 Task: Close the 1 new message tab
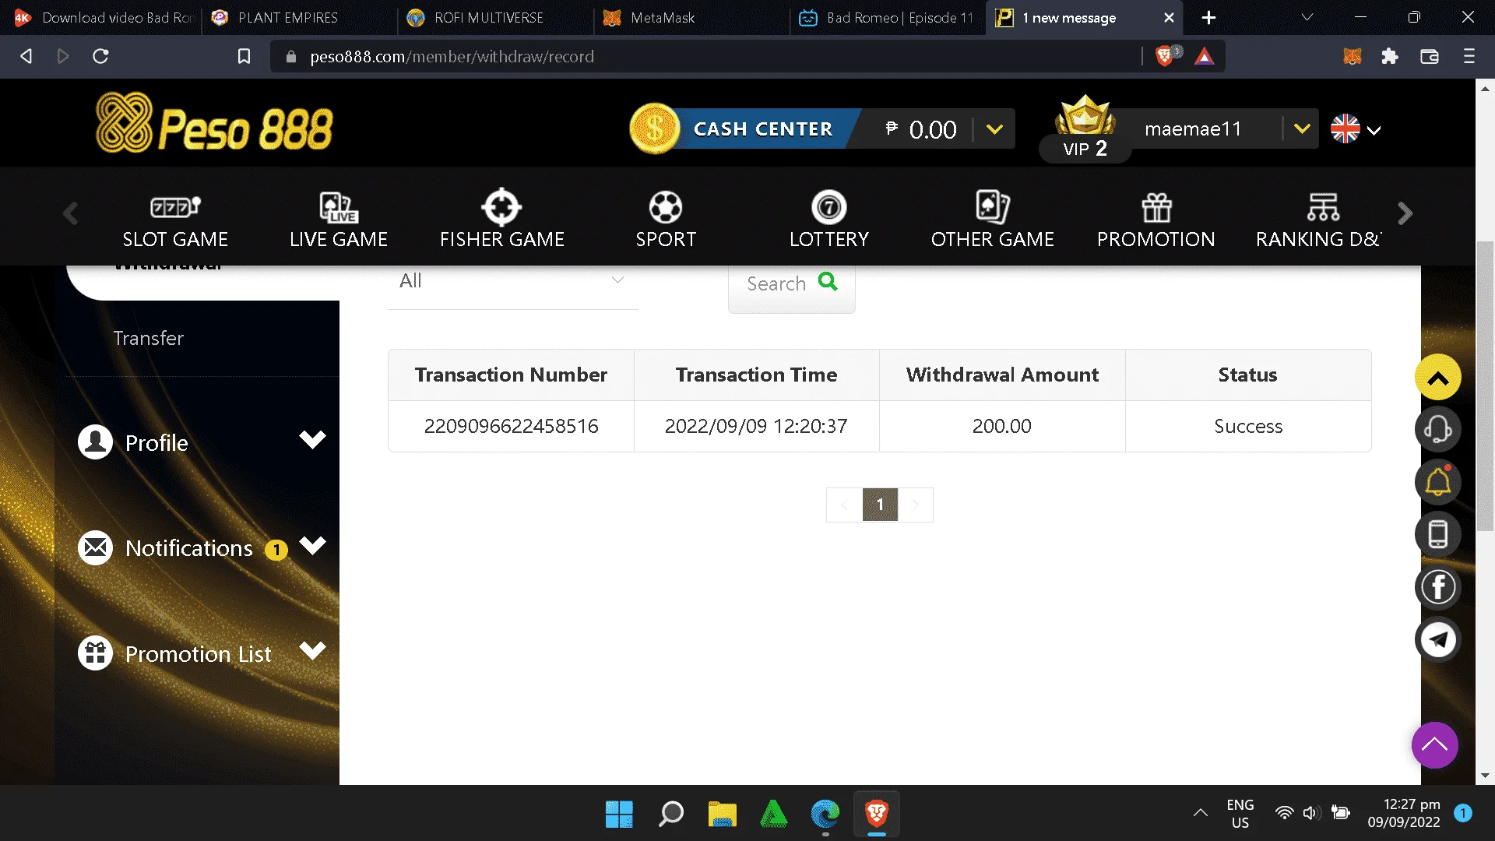pos(1169,17)
